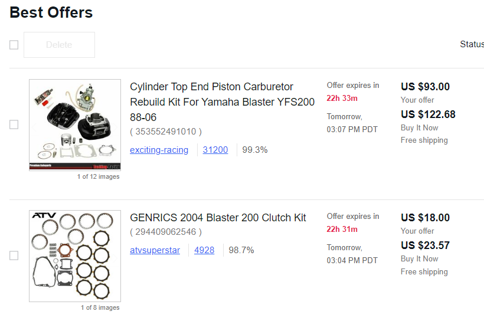Check the Cylinder Top End kit checkbox
Viewport: 484px width, 321px height.
[x=14, y=125]
